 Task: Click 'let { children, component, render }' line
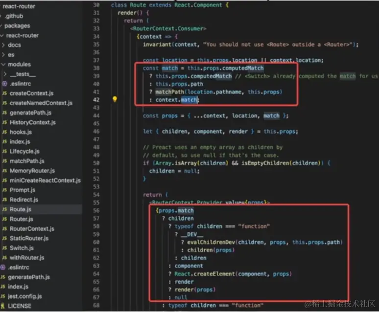[220, 132]
